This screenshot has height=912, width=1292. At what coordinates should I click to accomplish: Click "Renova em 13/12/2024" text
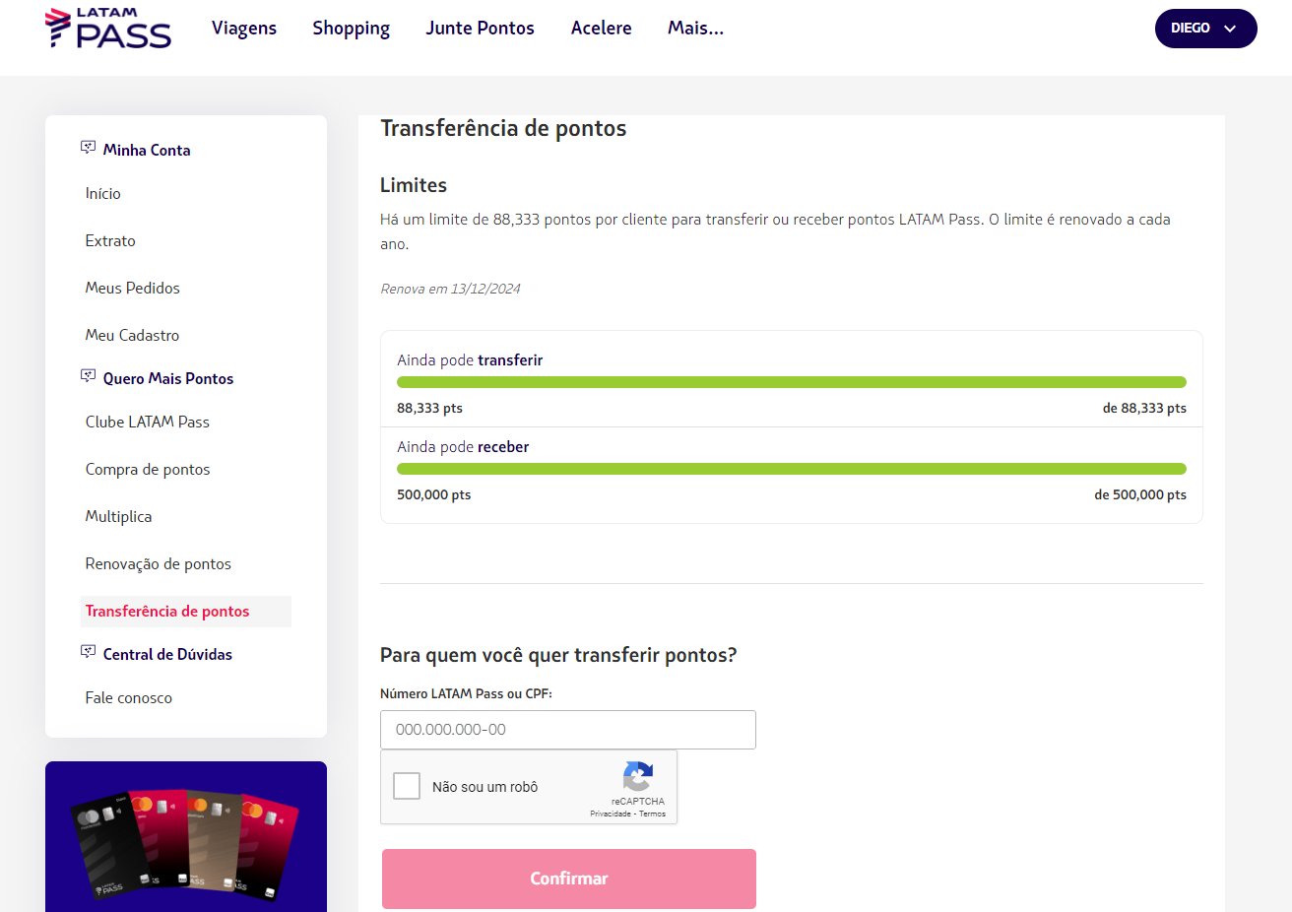[450, 289]
